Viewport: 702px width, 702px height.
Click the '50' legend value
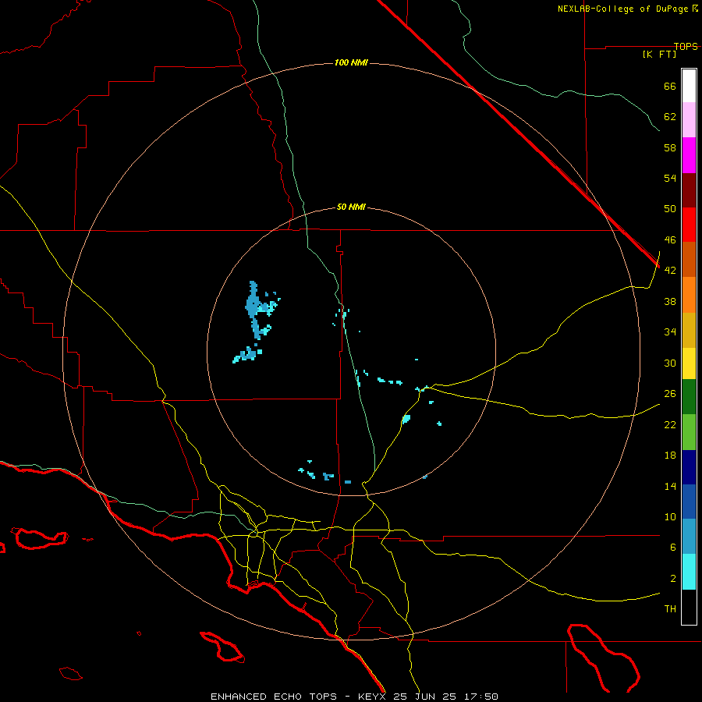point(670,210)
